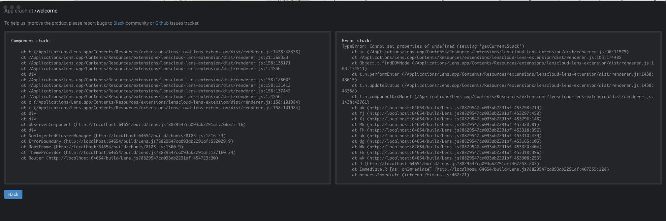This screenshot has width=666, height=221.
Task: Click the component stack line ending renderer.js:21:268323
Action: [x=155, y=58]
